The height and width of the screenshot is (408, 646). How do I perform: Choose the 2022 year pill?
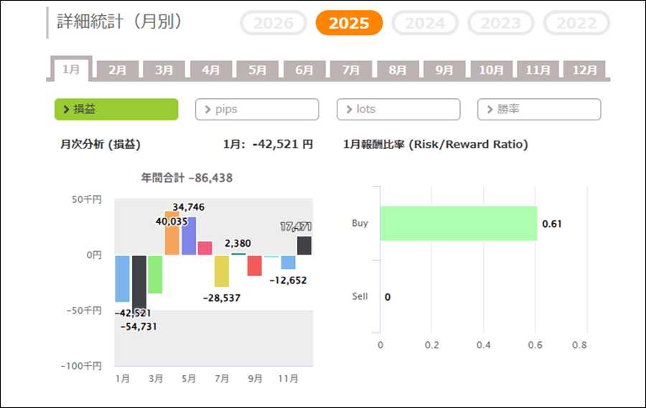(576, 23)
